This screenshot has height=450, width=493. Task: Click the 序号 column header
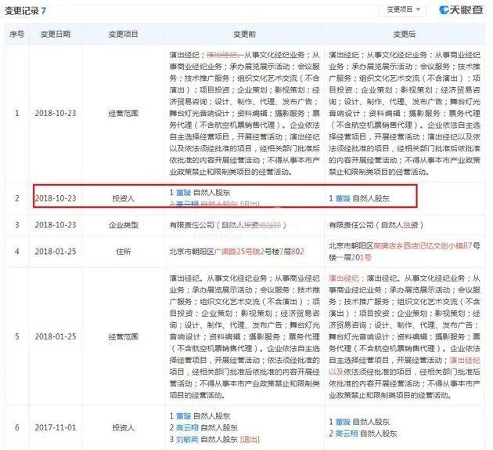[16, 34]
